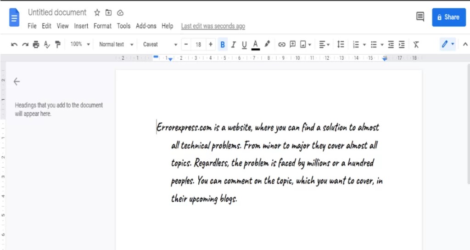Open the File menu
This screenshot has width=470, height=250.
point(32,26)
